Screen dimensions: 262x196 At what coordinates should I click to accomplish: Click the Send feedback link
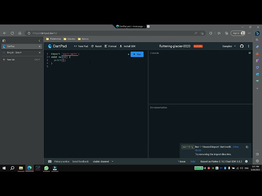tap(80, 161)
